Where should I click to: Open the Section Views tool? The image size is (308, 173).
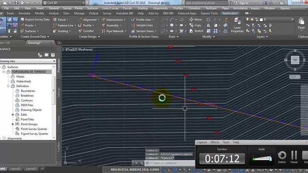(x=143, y=31)
